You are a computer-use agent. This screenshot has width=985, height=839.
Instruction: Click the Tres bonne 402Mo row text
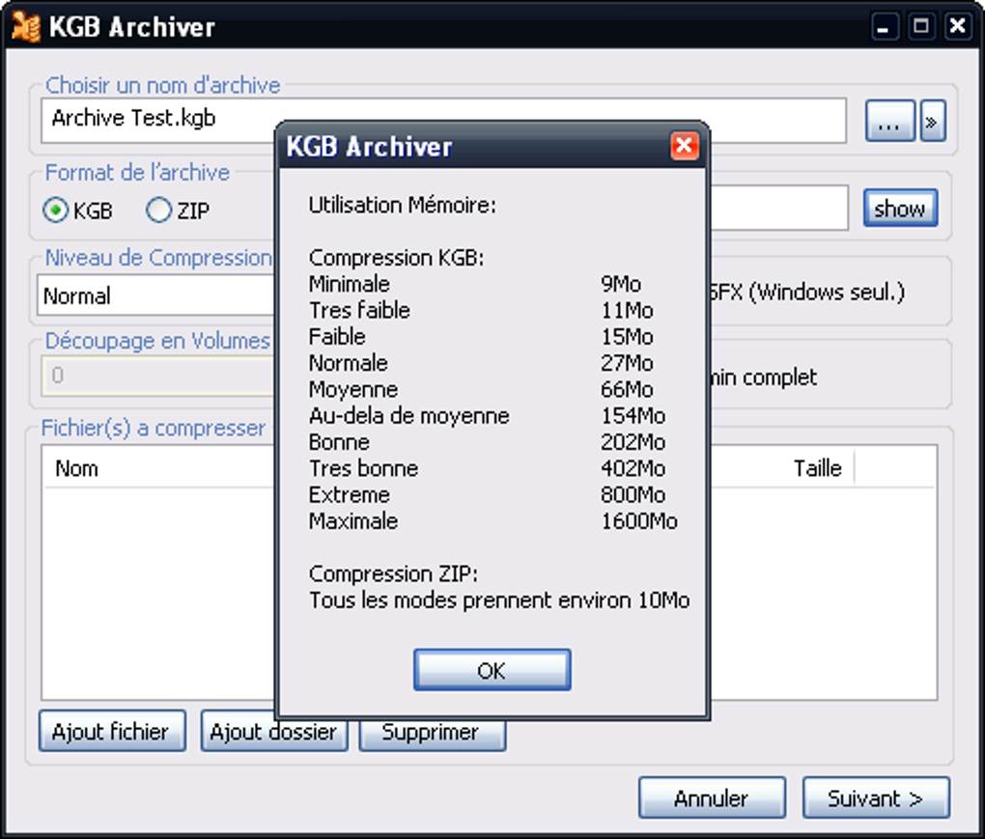(487, 468)
